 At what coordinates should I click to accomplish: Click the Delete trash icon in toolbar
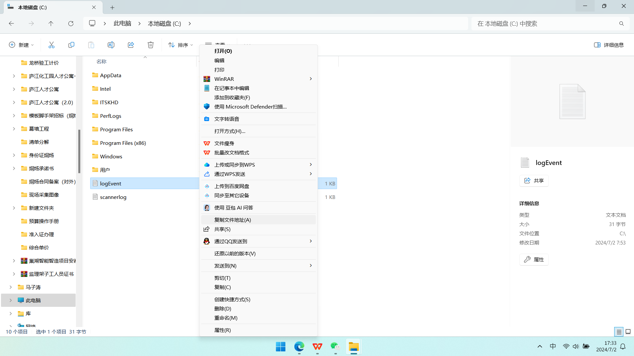tap(151, 45)
